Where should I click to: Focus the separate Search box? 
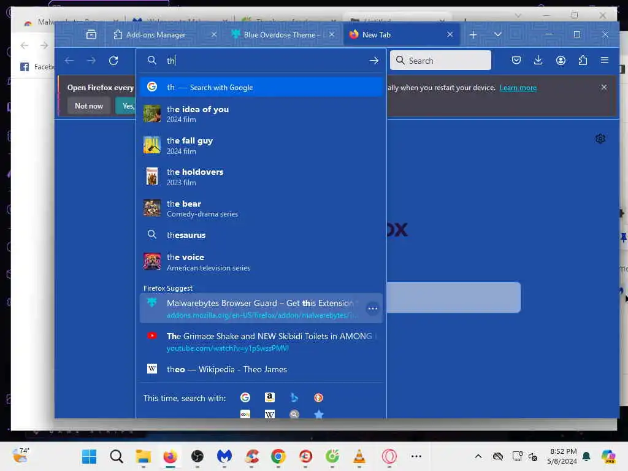point(440,61)
